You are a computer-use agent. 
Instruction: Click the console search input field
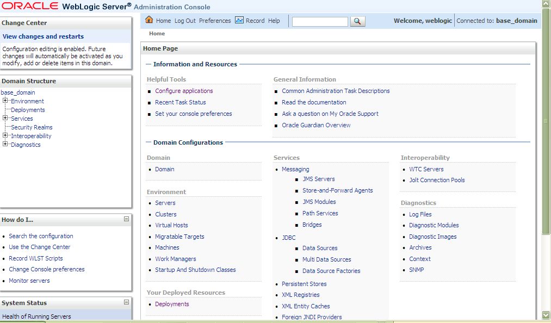click(x=320, y=21)
